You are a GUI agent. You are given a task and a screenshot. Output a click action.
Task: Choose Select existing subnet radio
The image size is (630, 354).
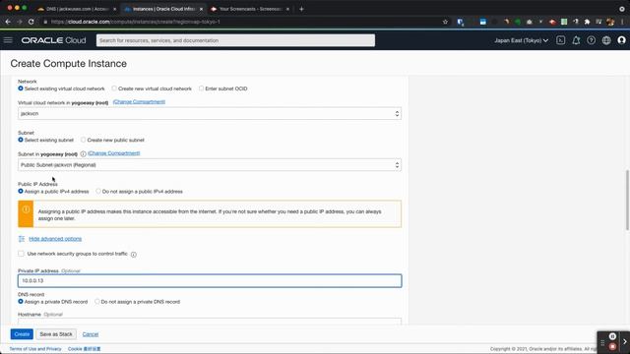[x=21, y=140]
